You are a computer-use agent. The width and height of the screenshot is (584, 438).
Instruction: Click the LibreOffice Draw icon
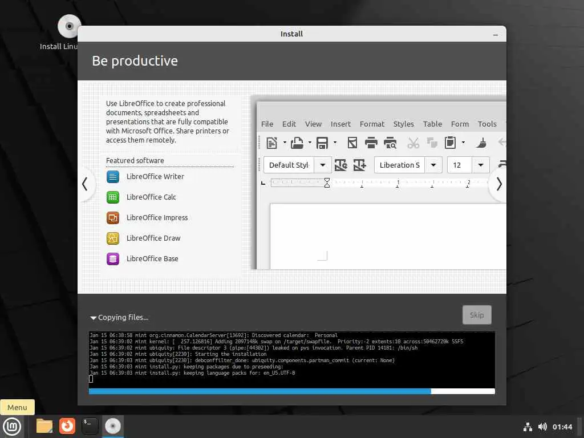pyautogui.click(x=113, y=238)
